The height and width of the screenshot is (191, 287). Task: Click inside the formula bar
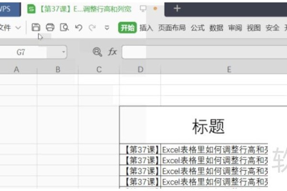pyautogui.click(x=204, y=52)
